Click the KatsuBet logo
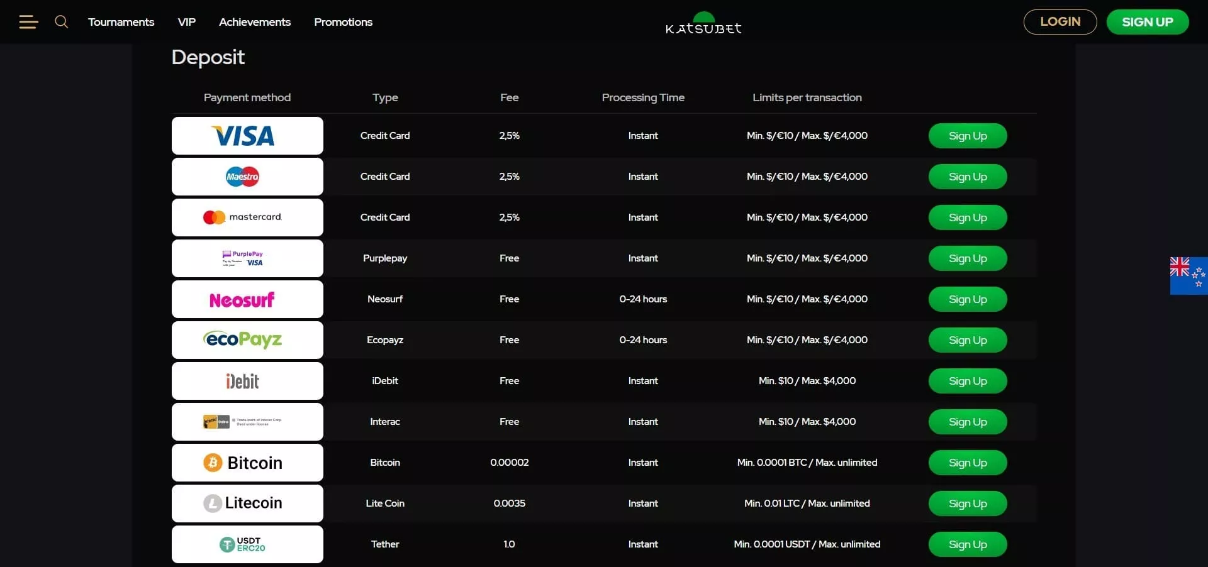 703,24
